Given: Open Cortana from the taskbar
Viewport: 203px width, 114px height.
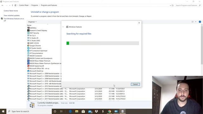Looking at the screenshot, I should 55,111.
